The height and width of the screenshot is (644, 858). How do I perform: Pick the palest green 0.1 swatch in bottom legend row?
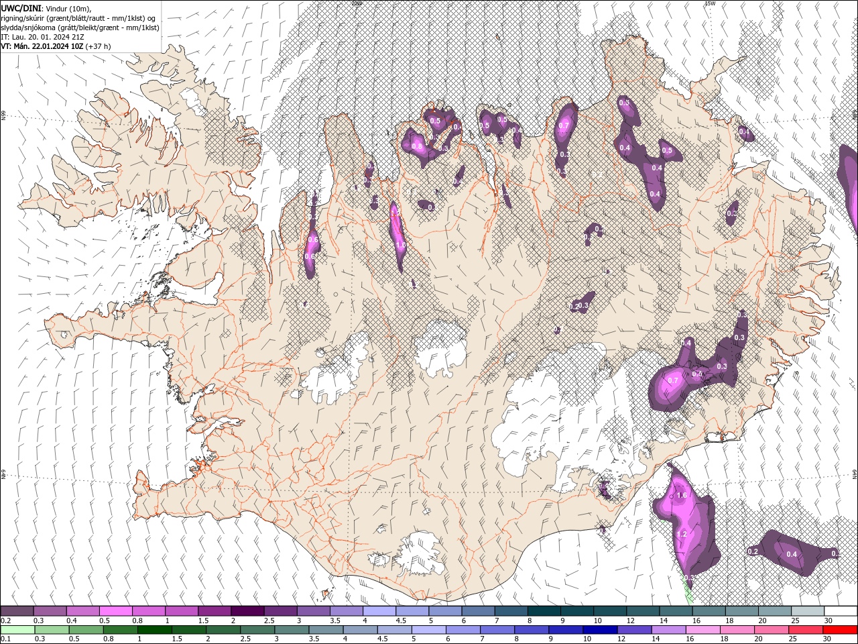pos(17,630)
